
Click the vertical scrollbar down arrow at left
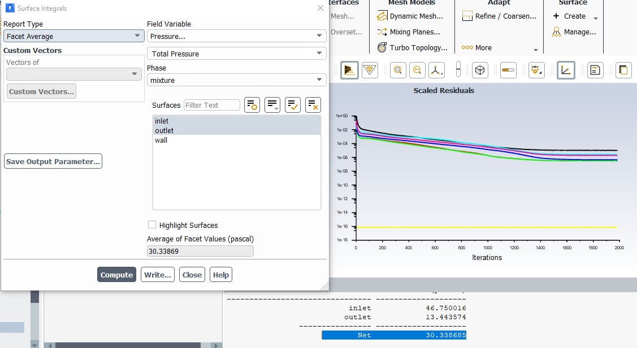pyautogui.click(x=34, y=345)
